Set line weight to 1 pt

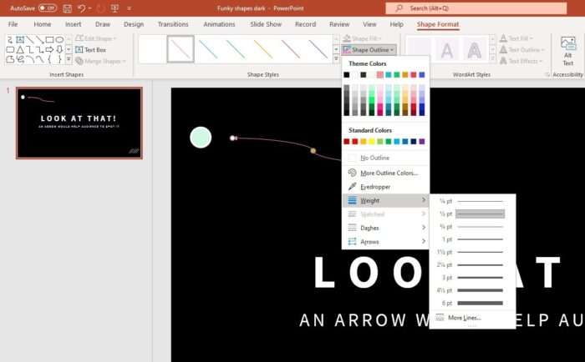(472, 239)
